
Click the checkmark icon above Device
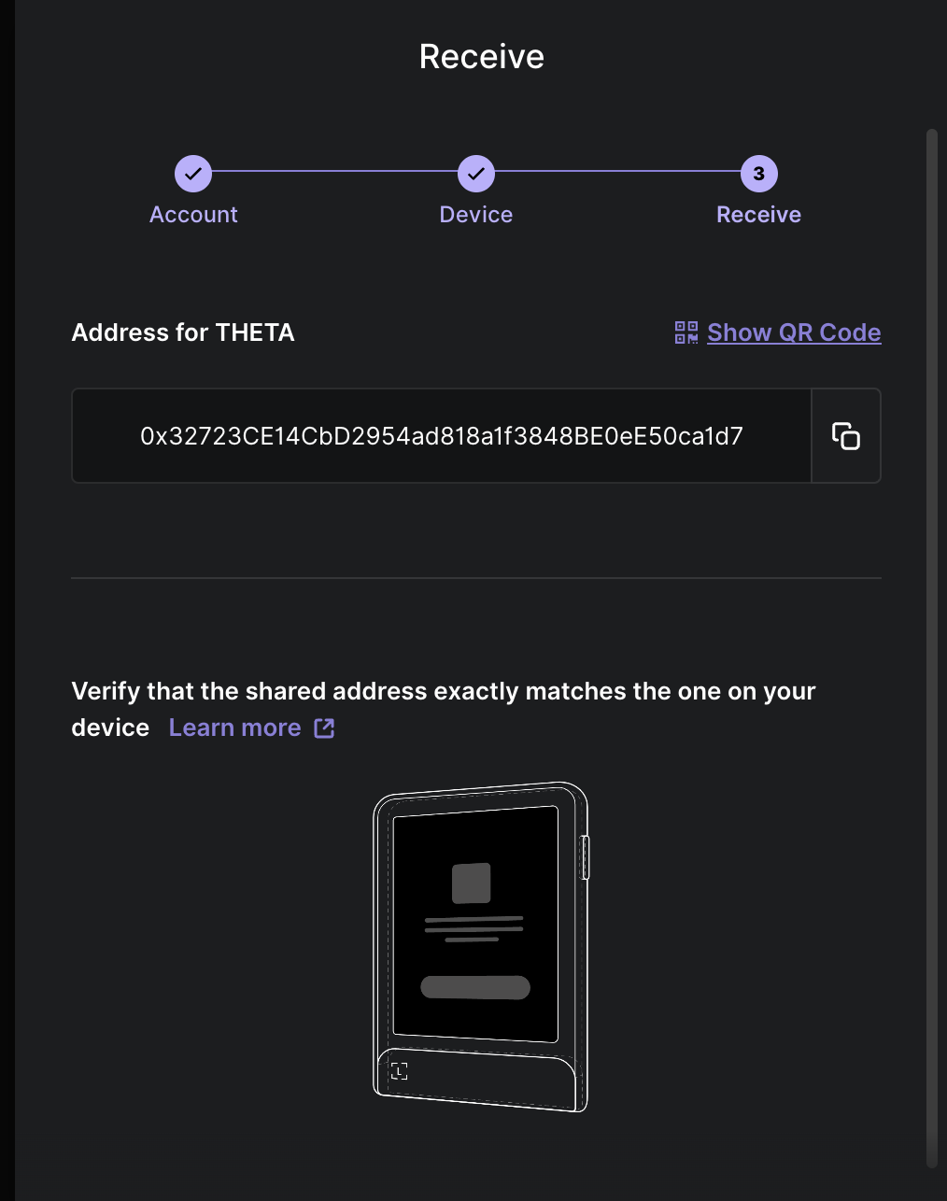[x=475, y=174]
